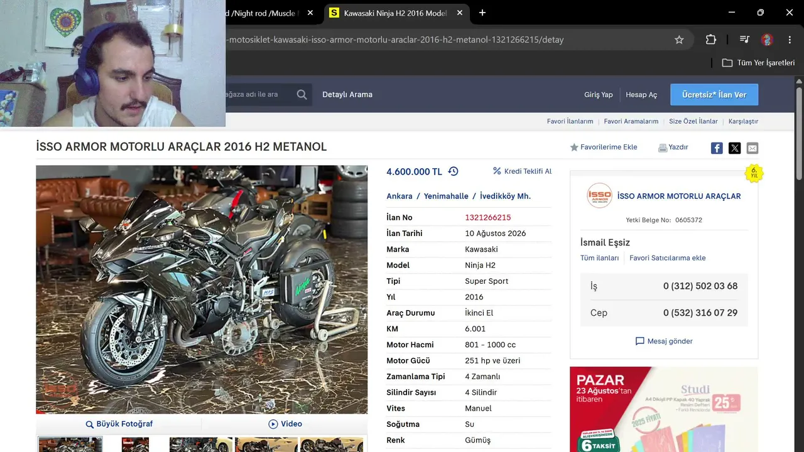Click Kredi Teklifi Al link
Viewport: 804px width, 452px height.
click(522, 171)
